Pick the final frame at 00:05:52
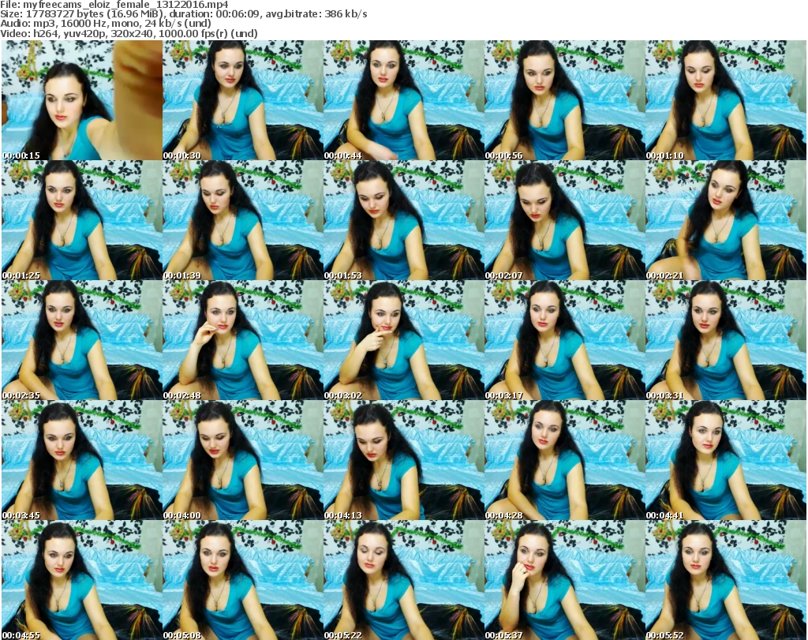Viewport: 808px width, 640px height. click(x=725, y=580)
